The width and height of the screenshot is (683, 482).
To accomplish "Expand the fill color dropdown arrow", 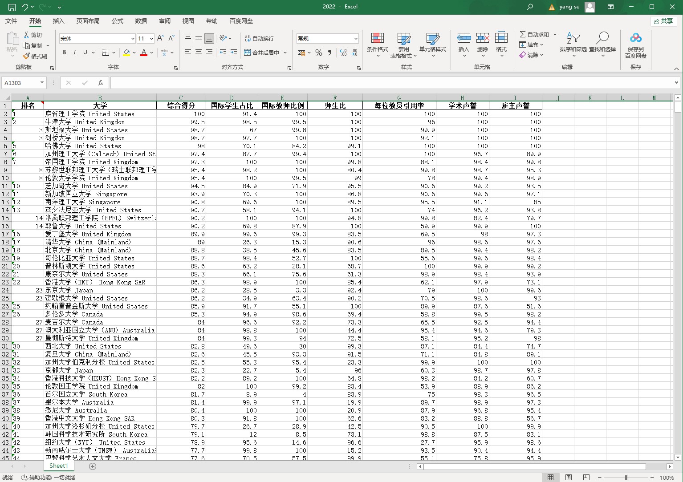I will tap(134, 53).
